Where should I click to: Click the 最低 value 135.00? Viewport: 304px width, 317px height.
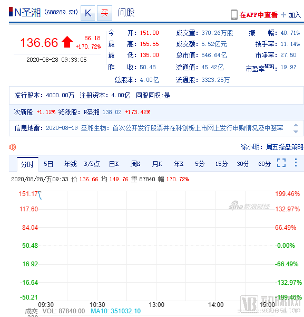click(150, 55)
